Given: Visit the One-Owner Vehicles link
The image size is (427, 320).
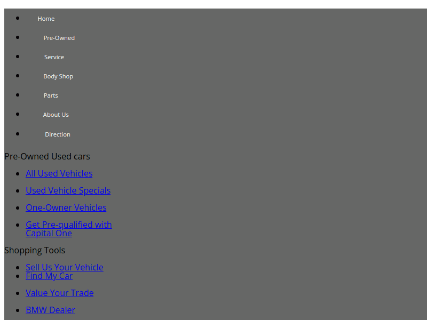Looking at the screenshot, I should (x=66, y=207).
